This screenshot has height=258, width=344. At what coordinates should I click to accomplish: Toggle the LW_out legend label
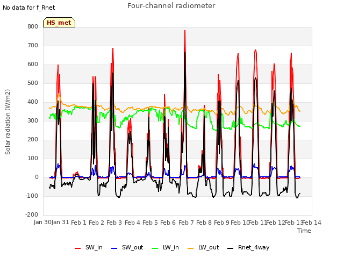tap(209, 247)
